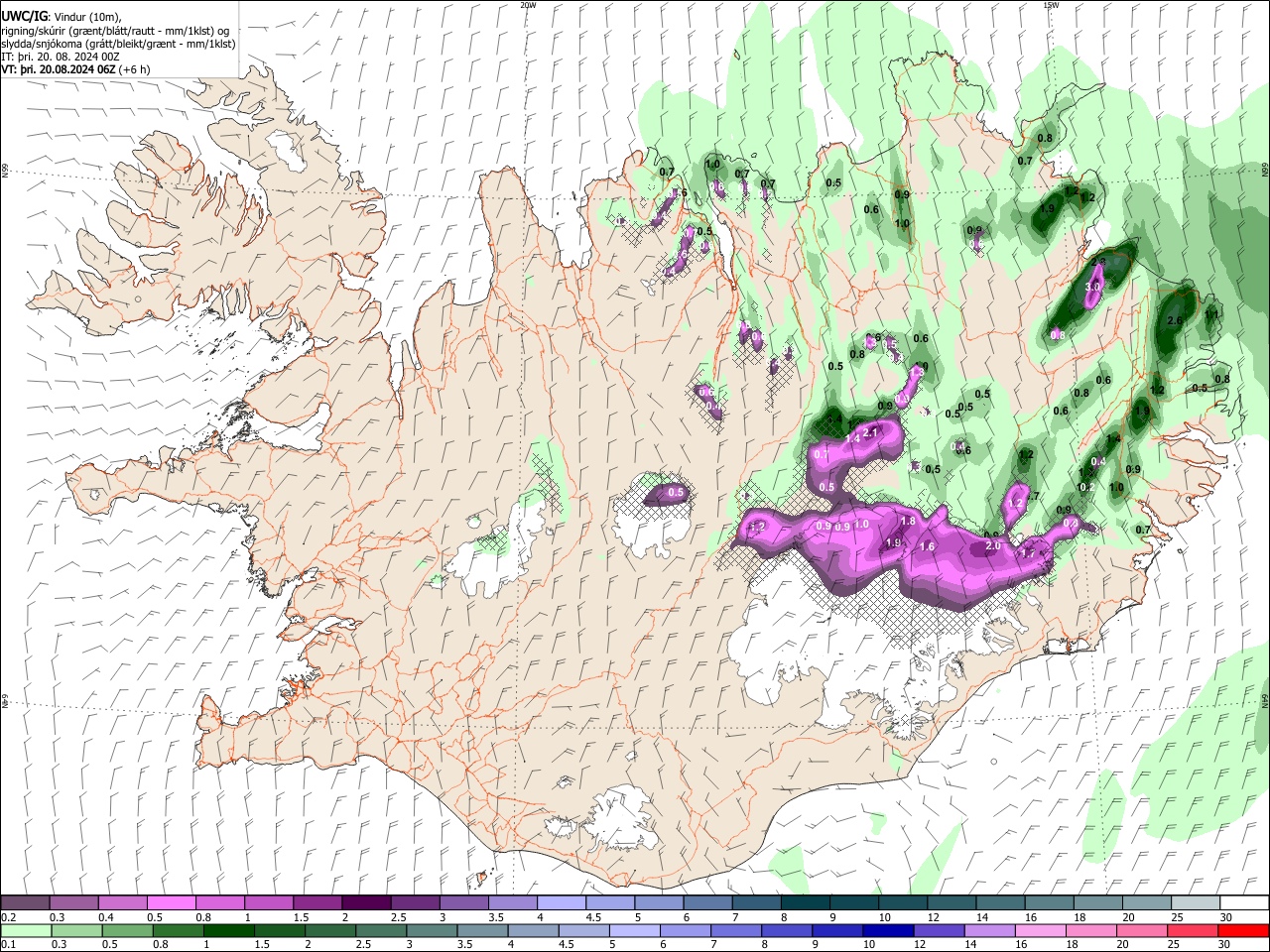This screenshot has width=1270, height=952.
Task: Click the 15W longitude label at the top
Action: (x=1050, y=5)
